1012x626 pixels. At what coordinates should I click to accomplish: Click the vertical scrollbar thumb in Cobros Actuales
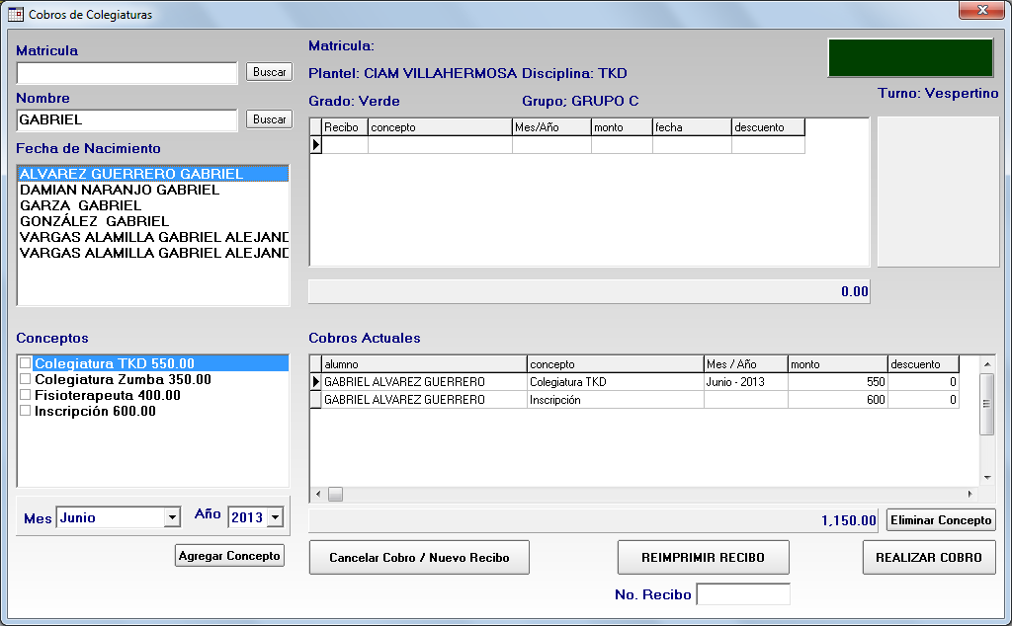pyautogui.click(x=987, y=404)
